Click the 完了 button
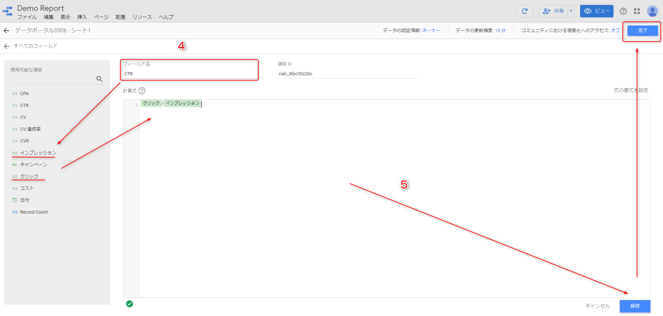Image resolution: width=663 pixels, height=316 pixels. (642, 31)
